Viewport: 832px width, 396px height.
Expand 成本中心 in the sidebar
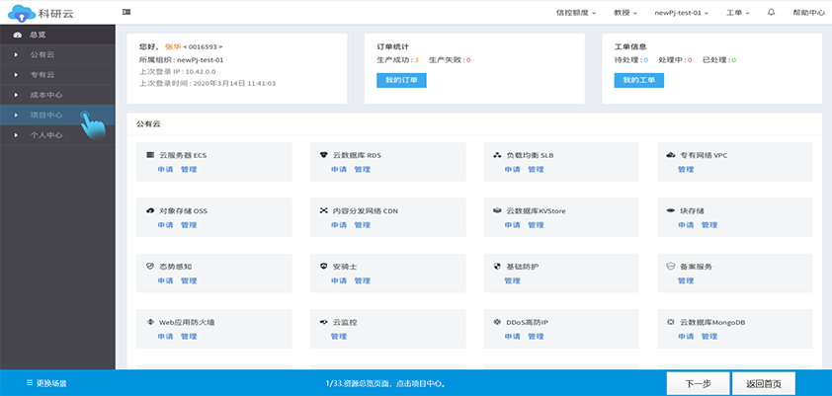point(45,95)
